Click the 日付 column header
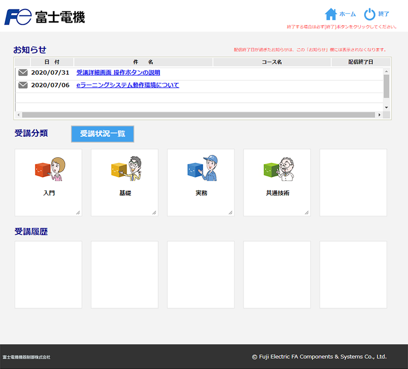The height and width of the screenshot is (369, 408). [x=52, y=62]
